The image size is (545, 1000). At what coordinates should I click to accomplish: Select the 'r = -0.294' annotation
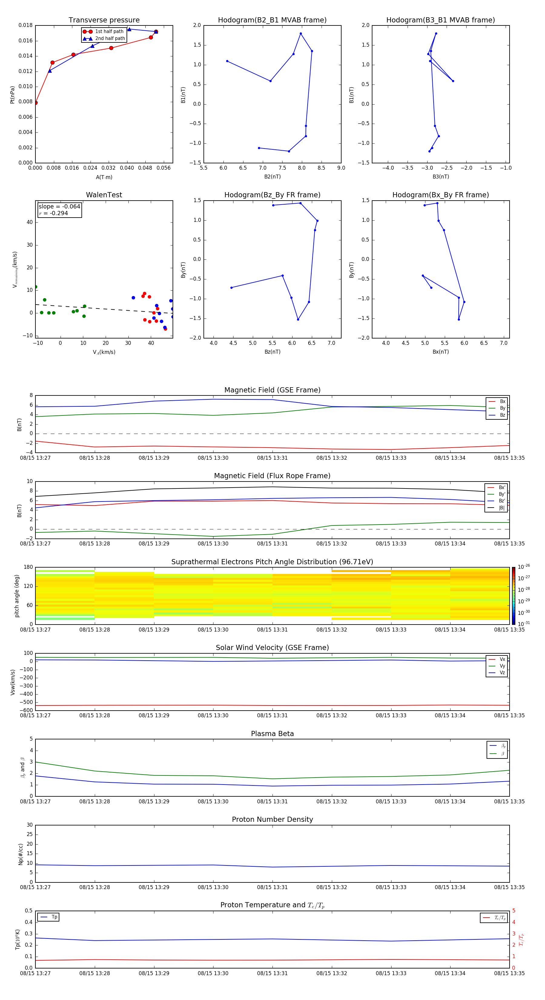[x=53, y=213]
